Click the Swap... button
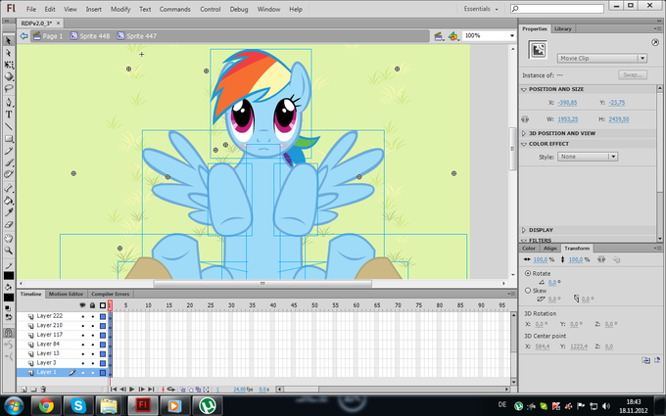Screen dimensions: 666x416 pyautogui.click(x=633, y=75)
